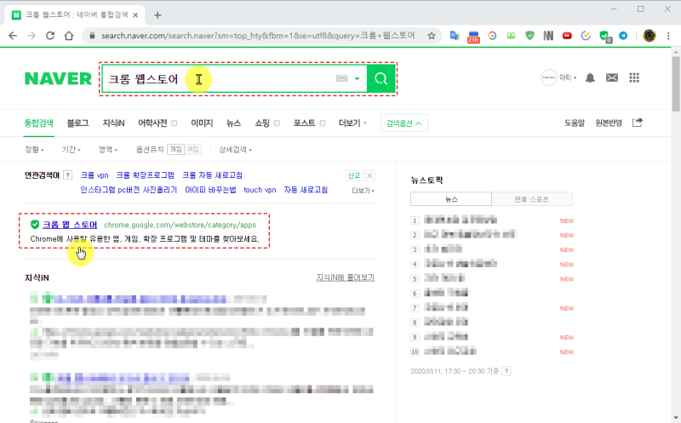Click the user profile avatar
Screen dimensions: 681x423
[549, 77]
